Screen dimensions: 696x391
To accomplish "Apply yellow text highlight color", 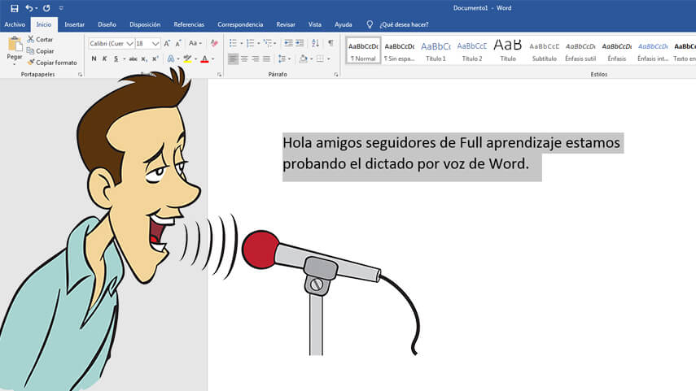I will pyautogui.click(x=187, y=59).
